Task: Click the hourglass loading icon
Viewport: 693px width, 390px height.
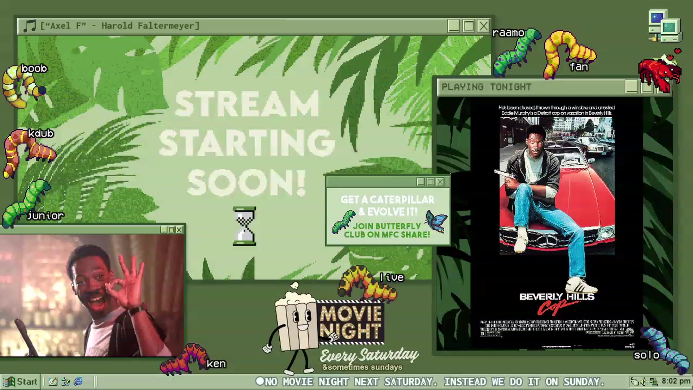Action: [x=244, y=226]
